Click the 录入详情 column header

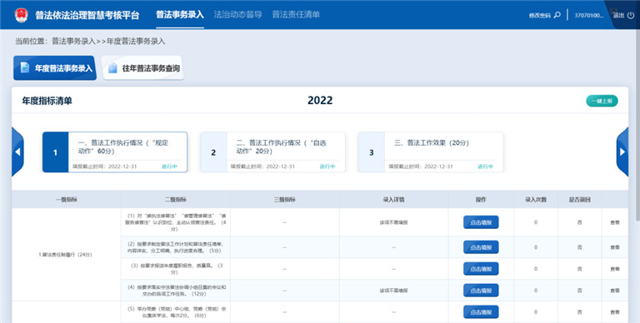click(394, 200)
